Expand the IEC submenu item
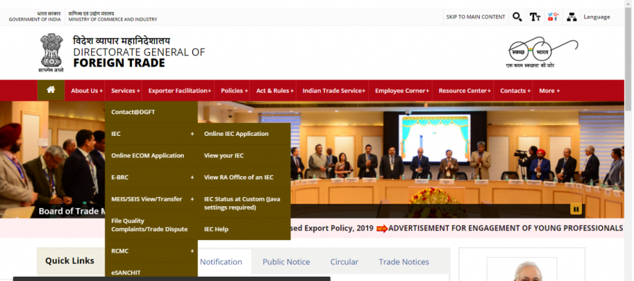 pos(151,133)
